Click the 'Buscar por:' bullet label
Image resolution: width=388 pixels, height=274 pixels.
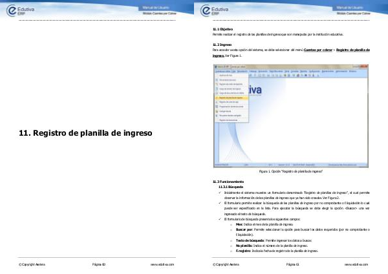244,230
